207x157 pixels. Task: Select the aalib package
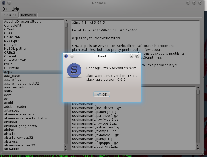tap(33, 91)
